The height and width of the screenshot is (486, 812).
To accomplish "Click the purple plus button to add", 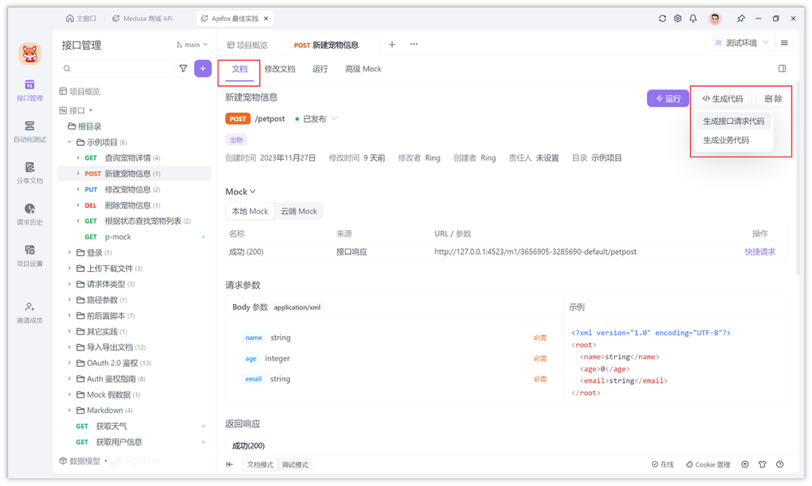I will [203, 69].
